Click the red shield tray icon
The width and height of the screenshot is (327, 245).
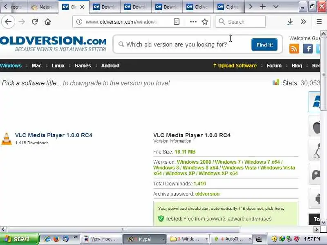click(x=296, y=239)
